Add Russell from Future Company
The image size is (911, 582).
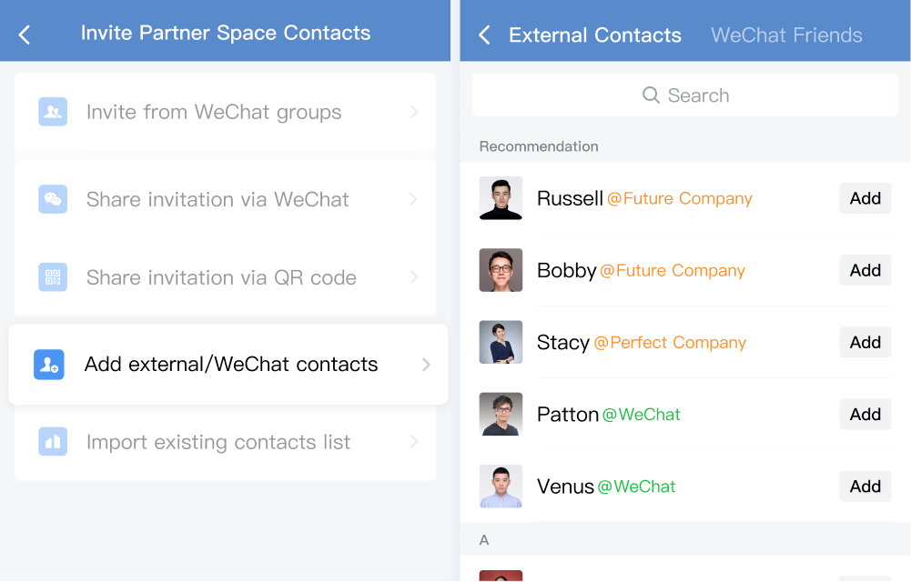[x=865, y=198]
